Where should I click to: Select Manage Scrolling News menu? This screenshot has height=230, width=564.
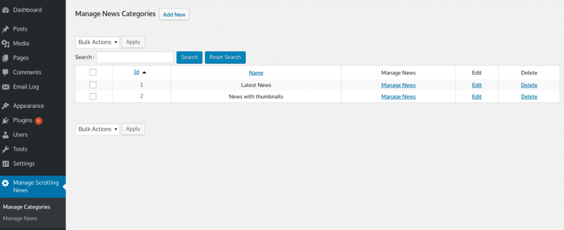coord(32,187)
